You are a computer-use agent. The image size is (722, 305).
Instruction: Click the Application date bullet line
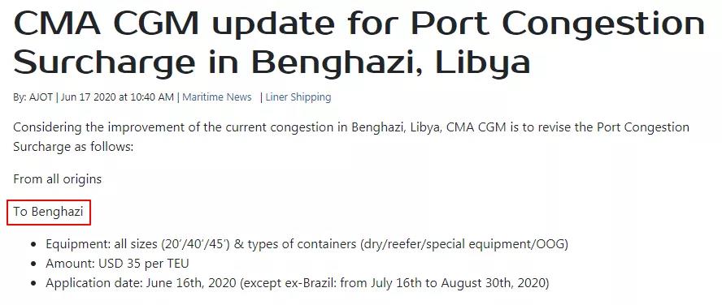click(298, 283)
